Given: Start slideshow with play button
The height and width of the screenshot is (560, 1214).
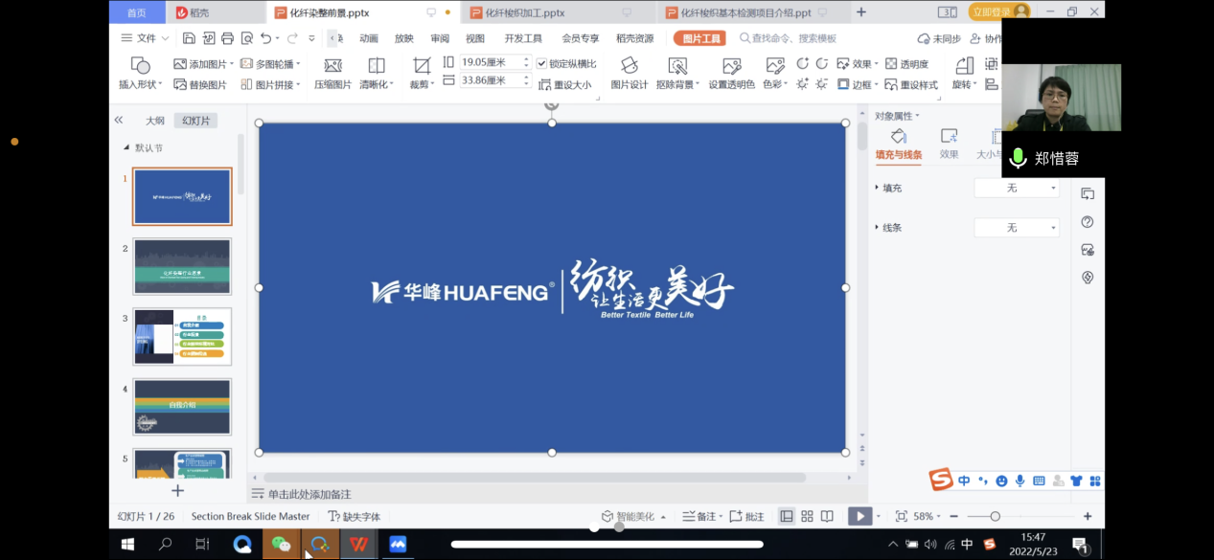Looking at the screenshot, I should 859,516.
